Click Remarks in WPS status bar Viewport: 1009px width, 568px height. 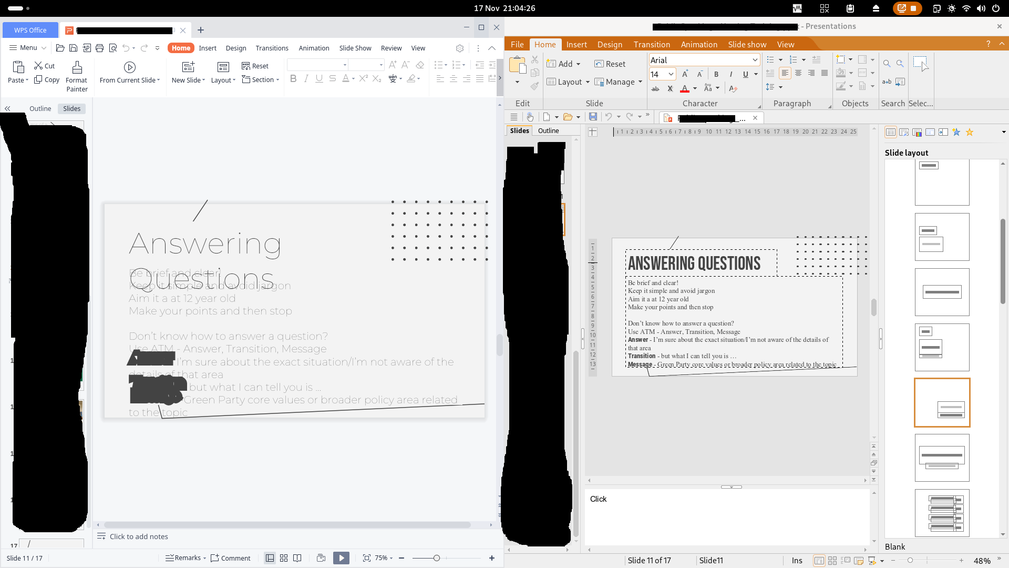click(184, 558)
